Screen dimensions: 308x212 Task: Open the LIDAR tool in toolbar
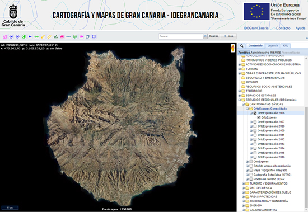pyautogui.click(x=68, y=36)
